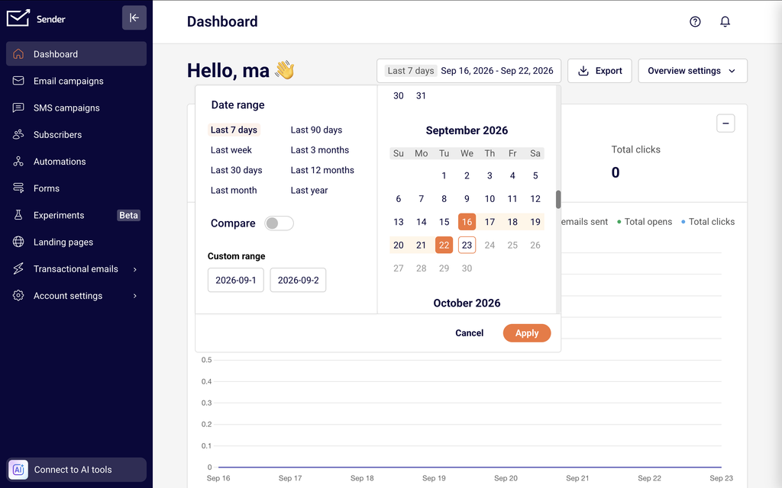Image resolution: width=782 pixels, height=488 pixels.
Task: Open the Dashboard menu item
Action: (x=76, y=54)
